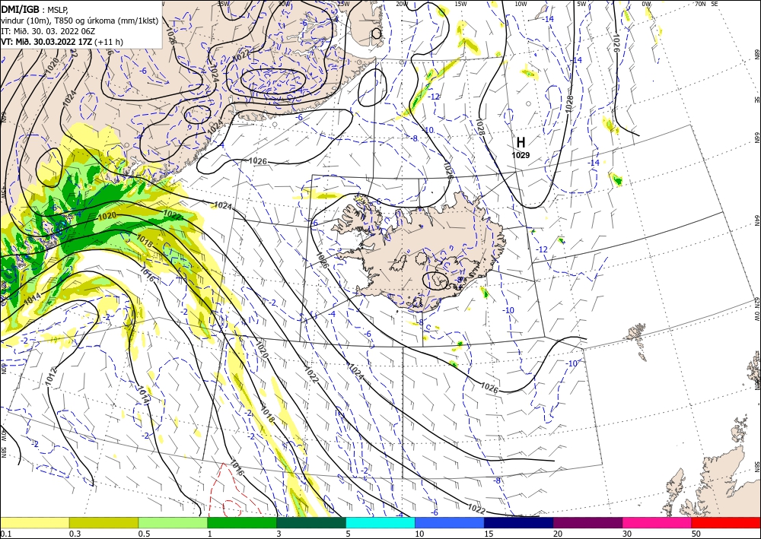This screenshot has height=539, width=761.
Task: Select the pink 30–50 legend swatch
Action: (x=658, y=522)
